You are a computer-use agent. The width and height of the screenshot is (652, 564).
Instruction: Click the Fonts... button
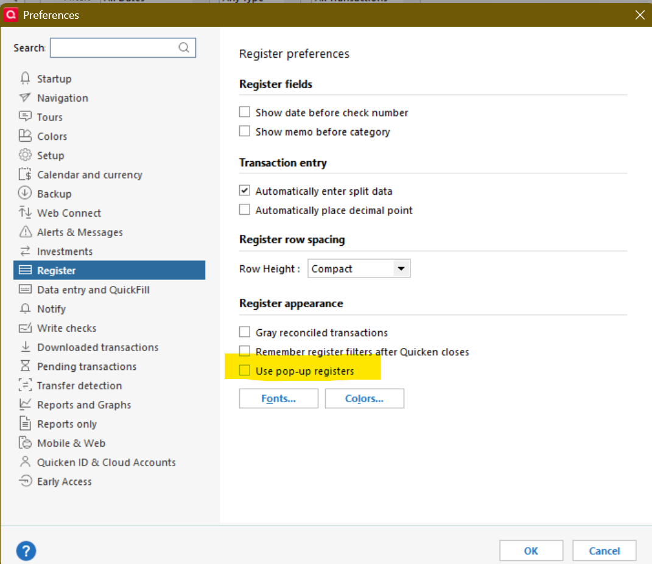click(279, 398)
